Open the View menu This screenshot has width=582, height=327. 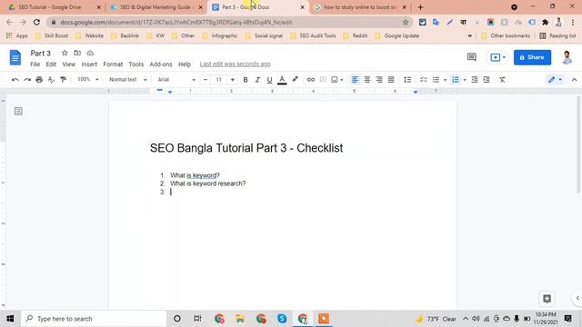[69, 64]
